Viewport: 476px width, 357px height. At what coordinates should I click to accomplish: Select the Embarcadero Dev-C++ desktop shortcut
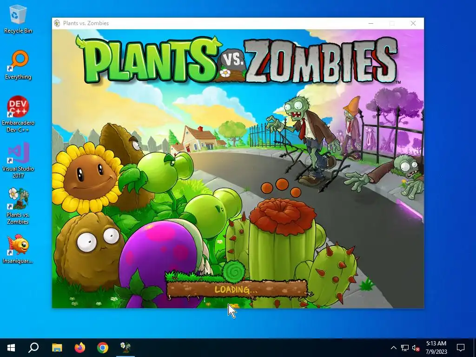(18, 114)
